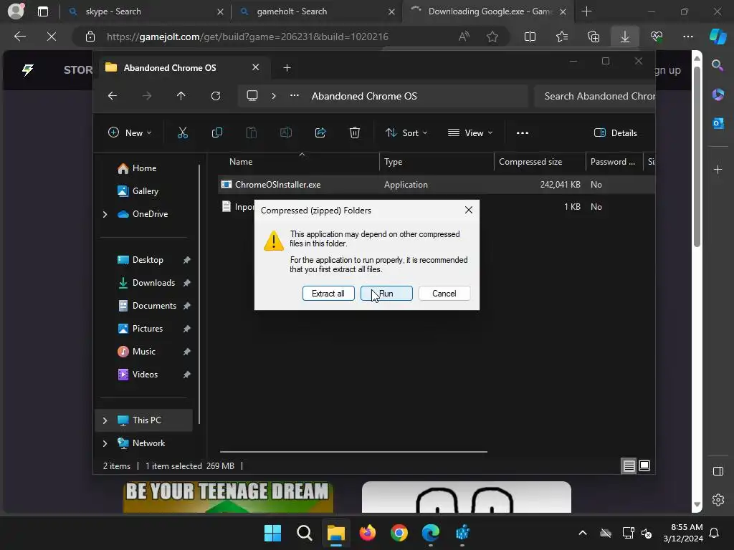Switch to large thumbnails view icon in status bar
Image resolution: width=734 pixels, height=550 pixels.
coord(644,465)
